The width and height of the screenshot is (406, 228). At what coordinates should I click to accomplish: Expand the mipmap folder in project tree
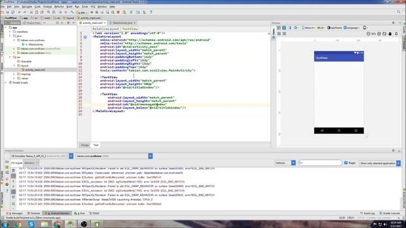[14, 74]
